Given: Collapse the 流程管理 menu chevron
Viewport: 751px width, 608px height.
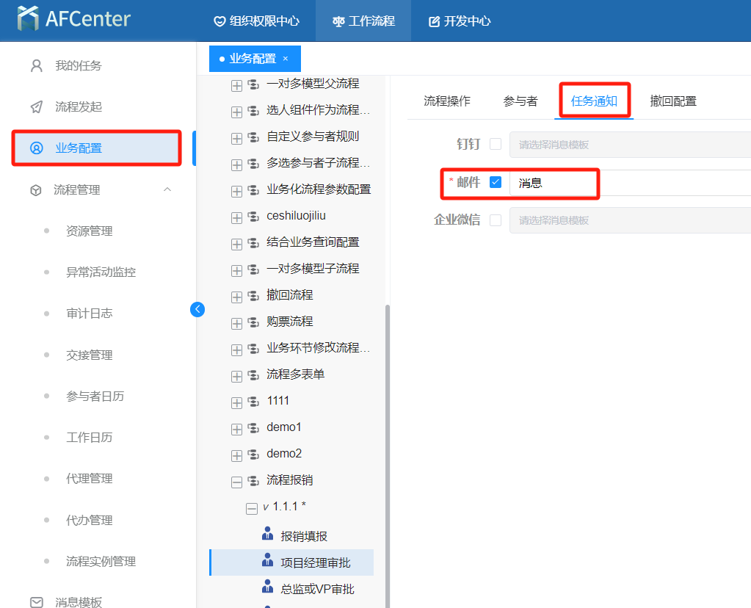Looking at the screenshot, I should point(167,189).
